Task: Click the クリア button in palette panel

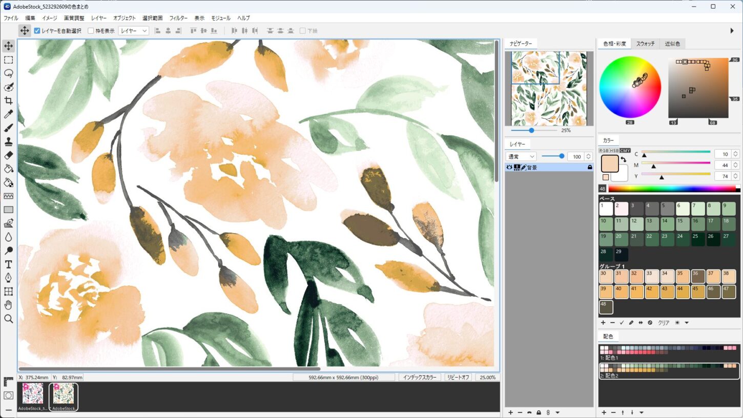Action: coord(664,323)
